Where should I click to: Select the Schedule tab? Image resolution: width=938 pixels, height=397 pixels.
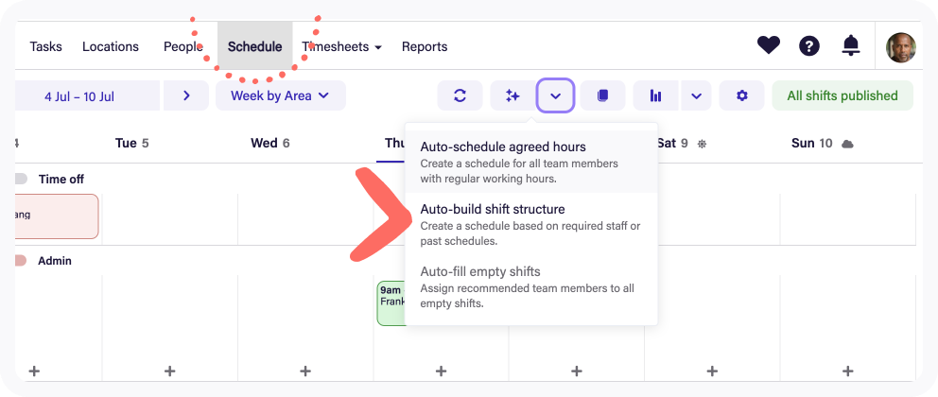255,46
